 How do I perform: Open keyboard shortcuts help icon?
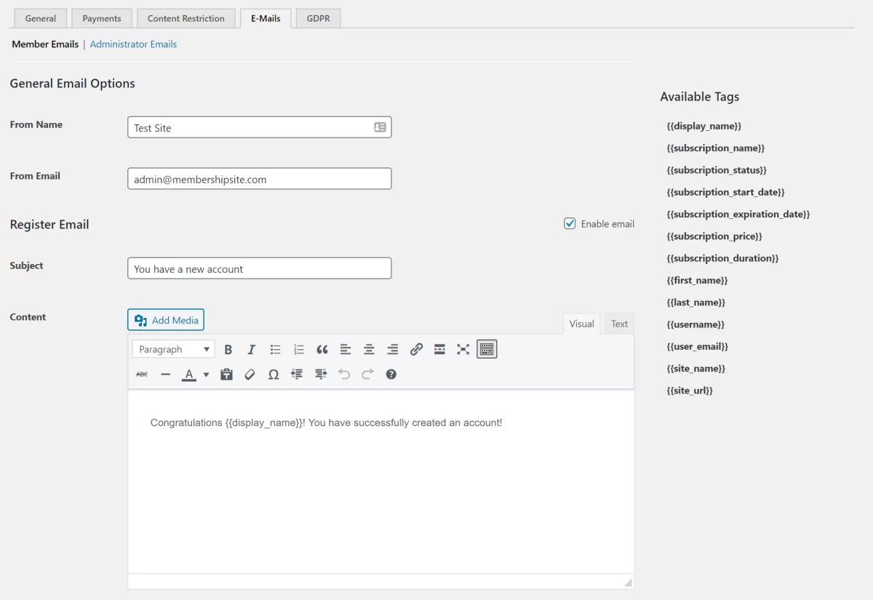coord(391,375)
